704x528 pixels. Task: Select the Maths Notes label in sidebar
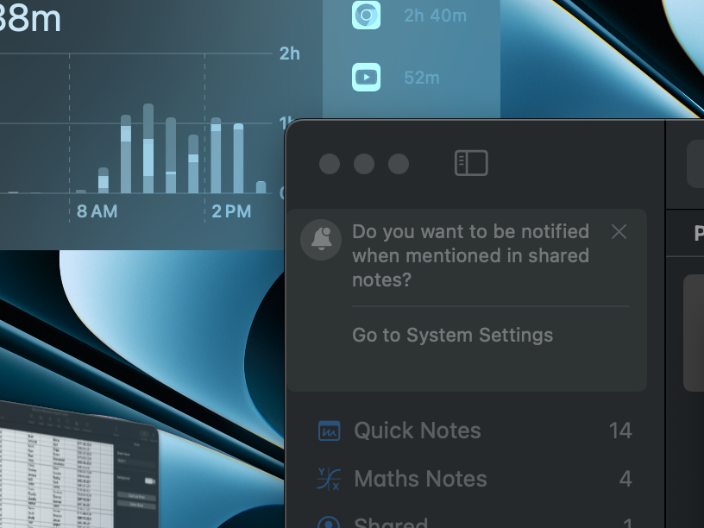[x=420, y=479]
